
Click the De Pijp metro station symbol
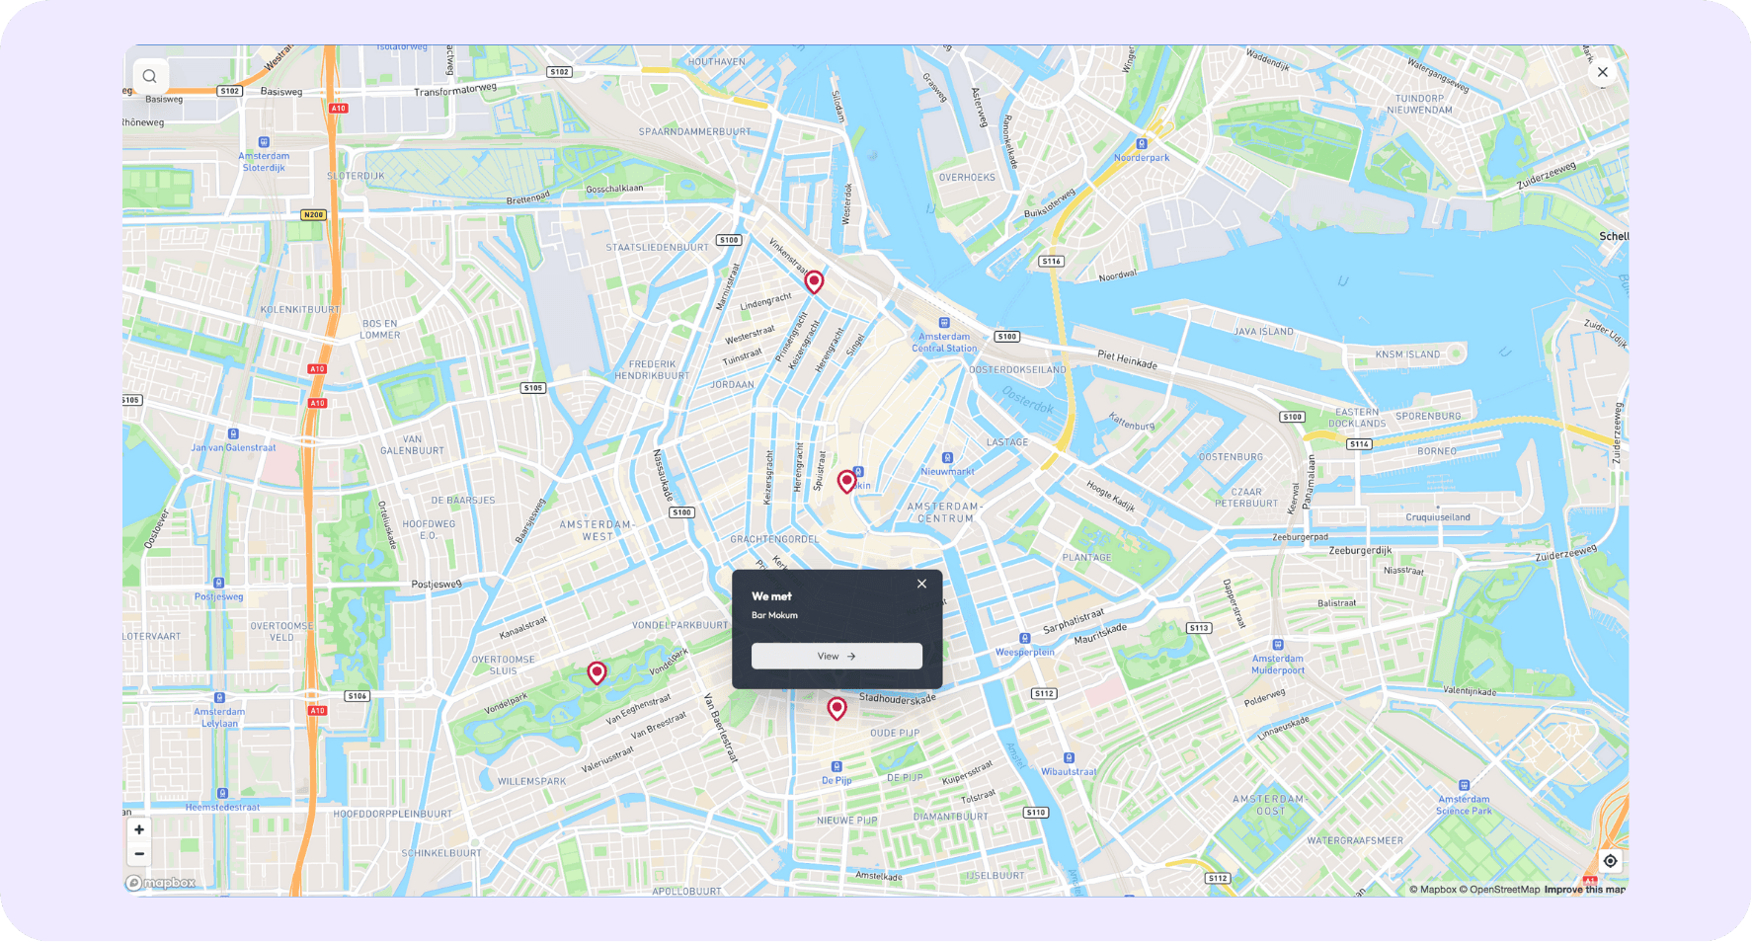tap(836, 766)
